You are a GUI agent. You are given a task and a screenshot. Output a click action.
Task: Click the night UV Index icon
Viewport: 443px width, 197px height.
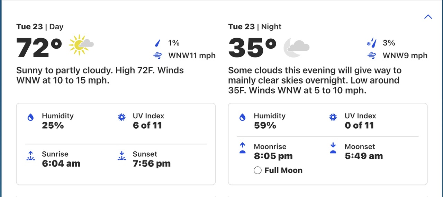pyautogui.click(x=333, y=117)
